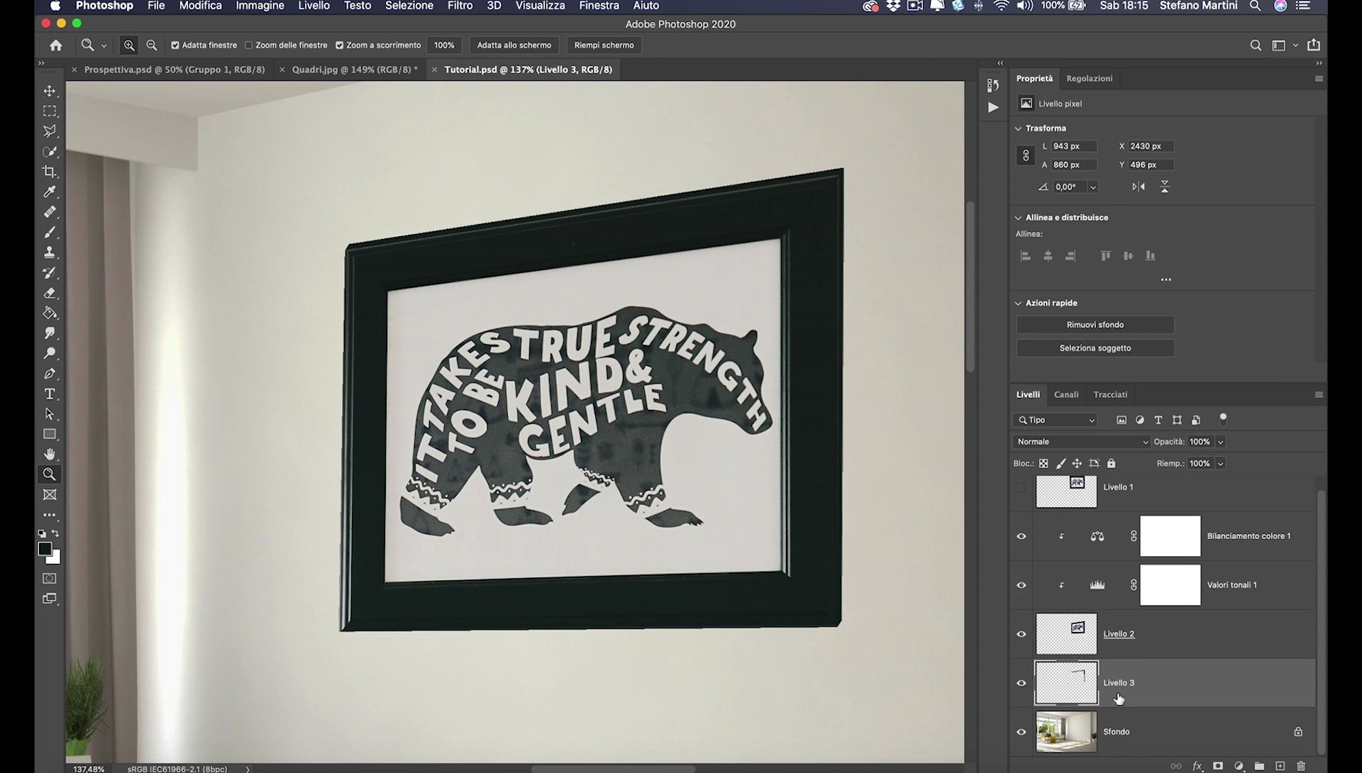1362x773 pixels.
Task: Select the Path Selection tool
Action: [x=50, y=413]
